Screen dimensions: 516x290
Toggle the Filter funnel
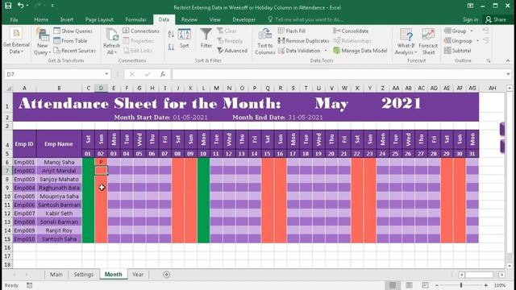pyautogui.click(x=206, y=39)
